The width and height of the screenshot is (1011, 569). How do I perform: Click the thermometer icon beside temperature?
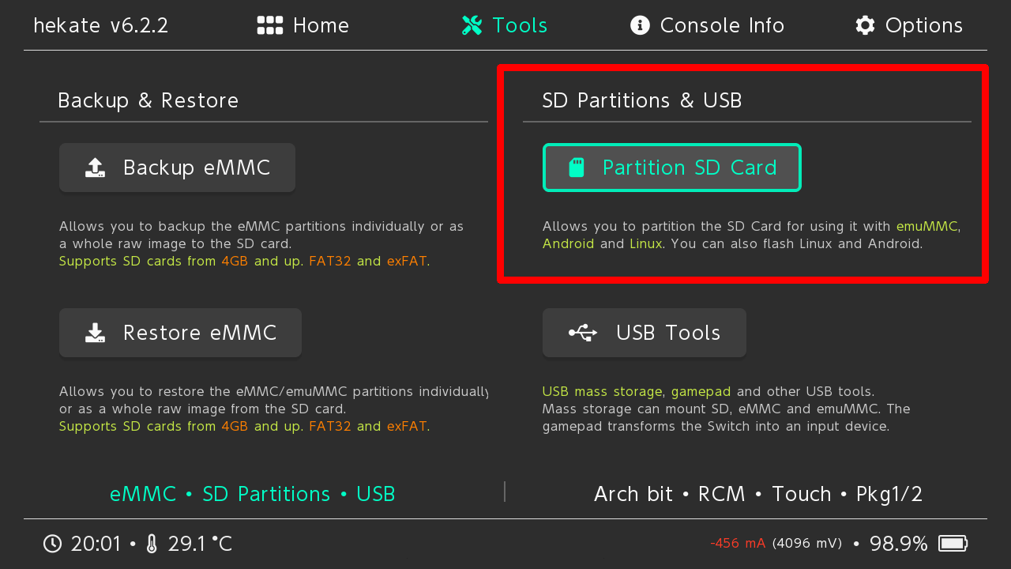tap(152, 544)
